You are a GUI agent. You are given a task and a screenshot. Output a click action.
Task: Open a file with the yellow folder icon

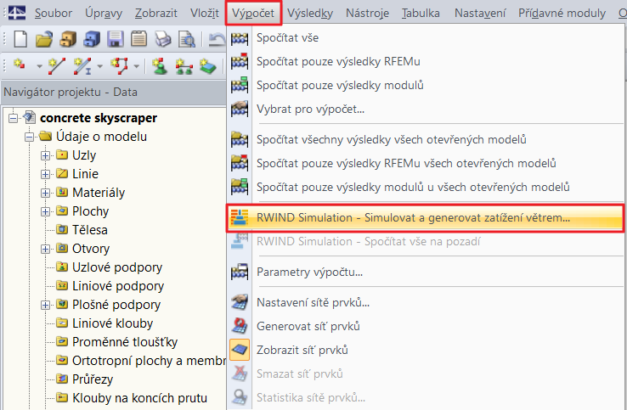pos(44,39)
